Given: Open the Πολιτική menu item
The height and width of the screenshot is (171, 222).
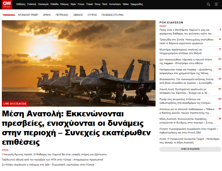Looking at the screenshot, I should coord(32,4).
